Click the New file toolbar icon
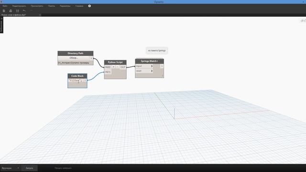The image size is (306, 172). [x=4, y=11]
